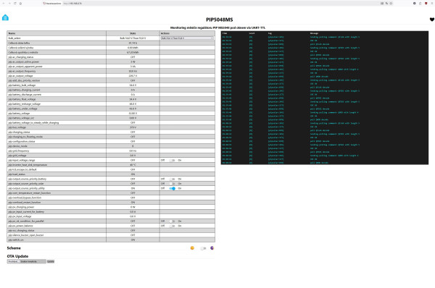The width and height of the screenshot is (435, 288).
Task: Click the pip-grid_voltage row
Action: pyautogui.click(x=111, y=156)
